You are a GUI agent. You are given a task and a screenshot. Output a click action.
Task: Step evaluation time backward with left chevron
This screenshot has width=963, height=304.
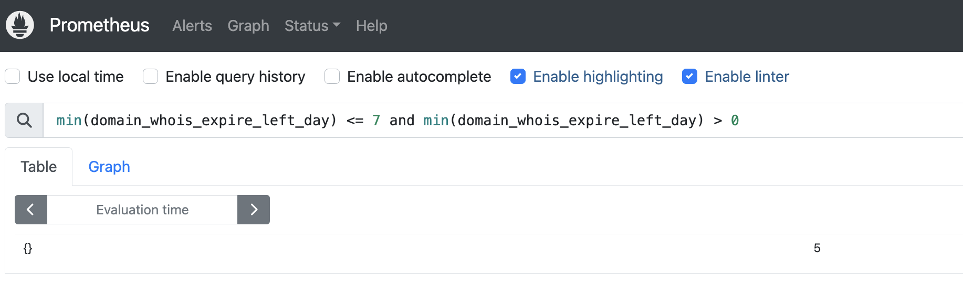pyautogui.click(x=30, y=210)
